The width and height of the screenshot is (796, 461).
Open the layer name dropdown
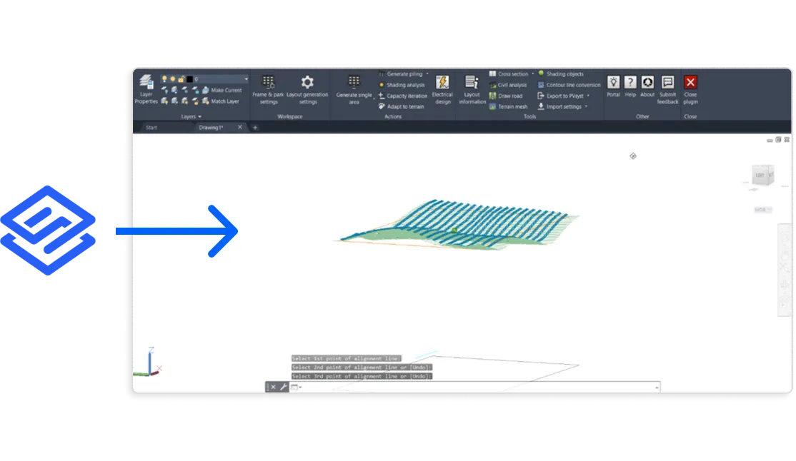click(247, 79)
